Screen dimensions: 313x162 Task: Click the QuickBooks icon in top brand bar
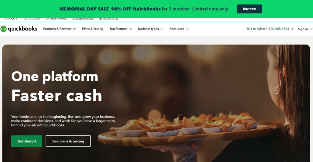point(74,19)
